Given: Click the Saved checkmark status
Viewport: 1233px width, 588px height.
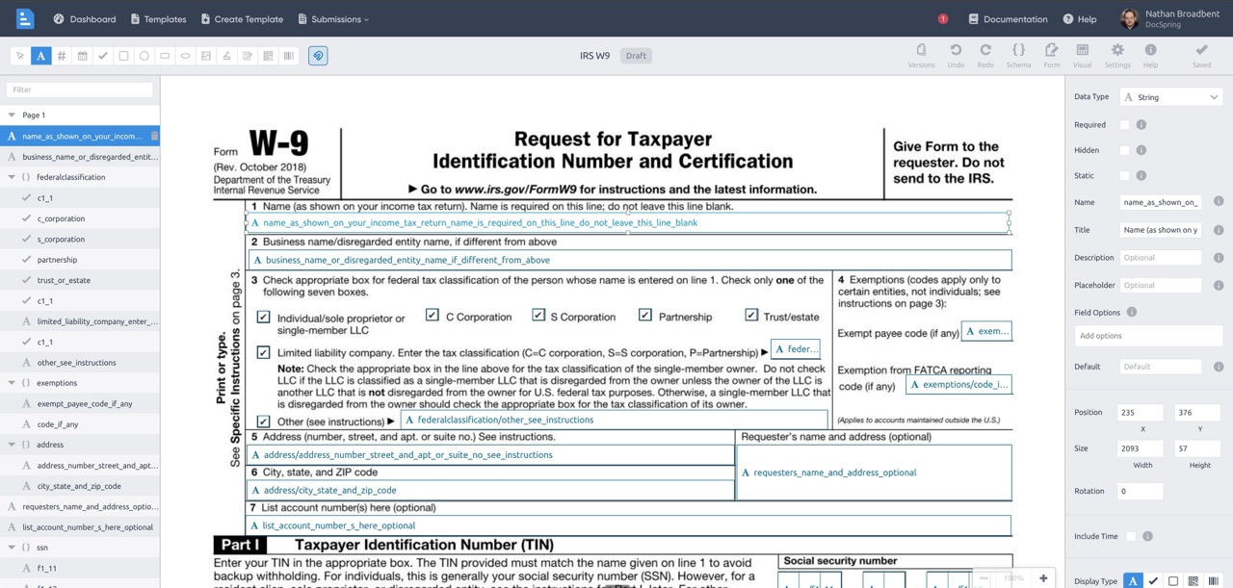Looking at the screenshot, I should point(1201,55).
